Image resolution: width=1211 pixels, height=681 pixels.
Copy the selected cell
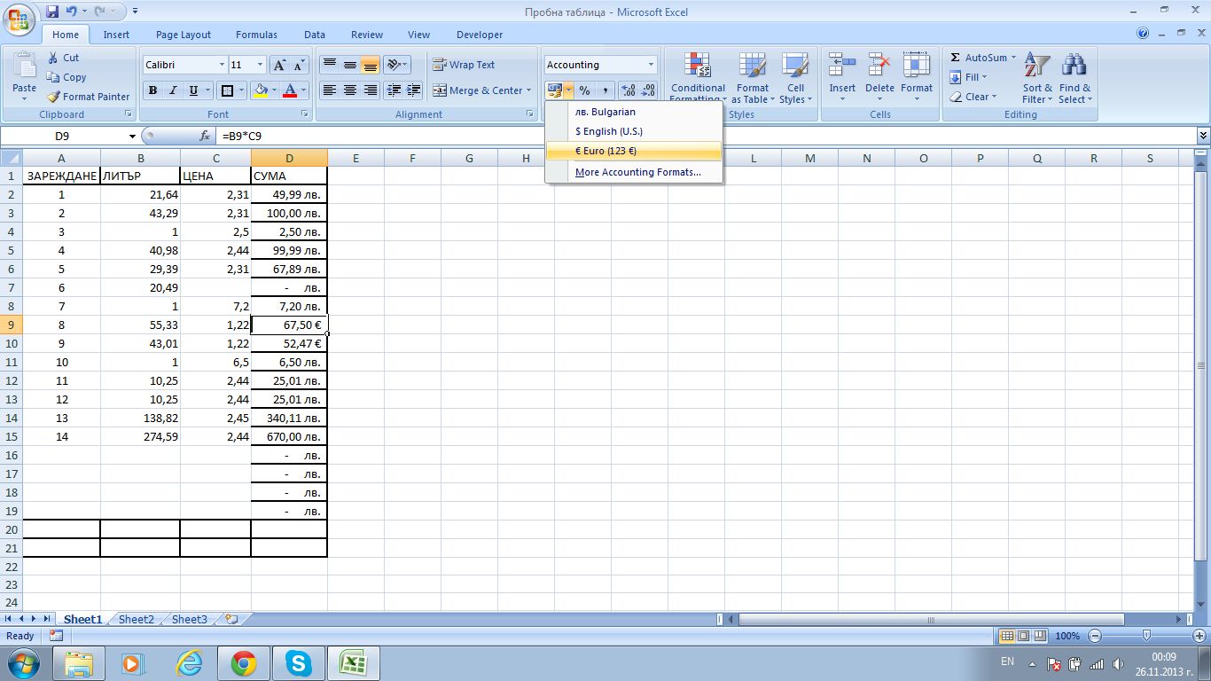(66, 77)
